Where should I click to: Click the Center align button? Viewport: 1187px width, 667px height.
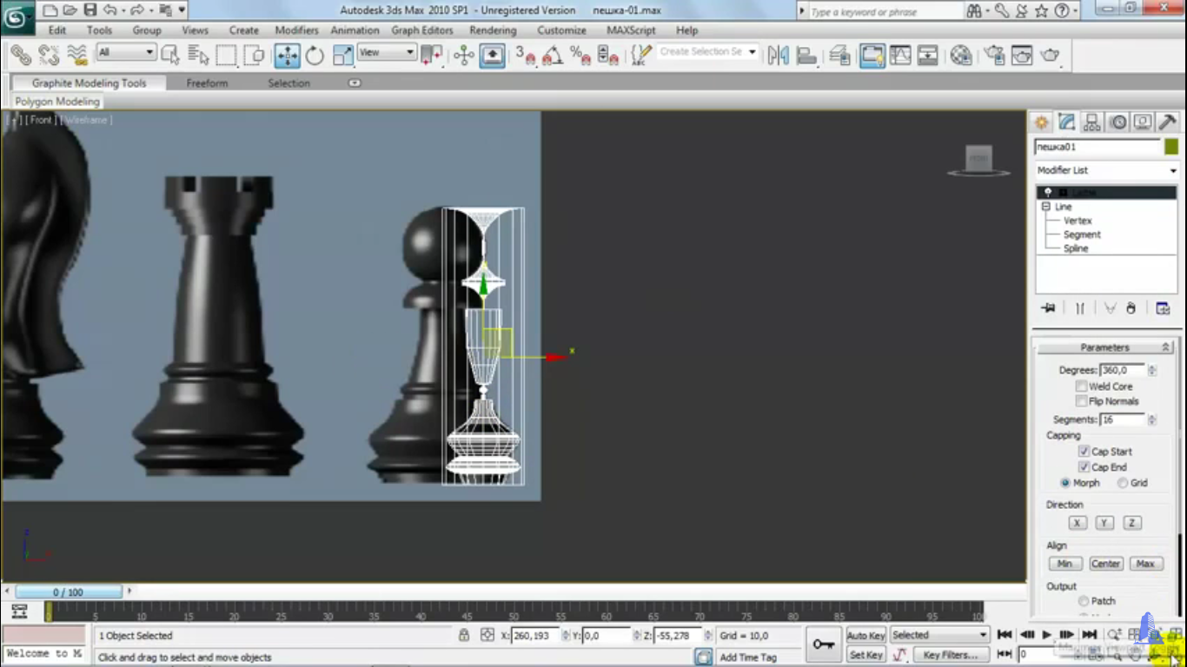[x=1105, y=564]
